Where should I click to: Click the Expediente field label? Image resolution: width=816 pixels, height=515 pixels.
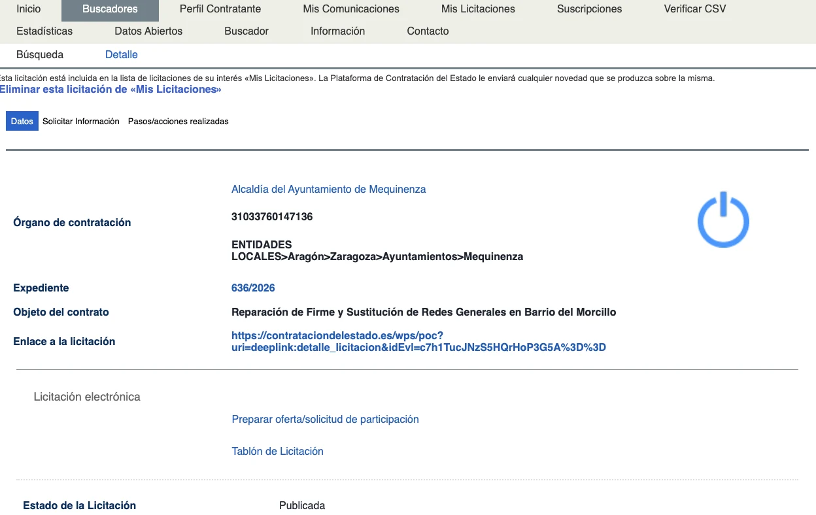tap(41, 288)
